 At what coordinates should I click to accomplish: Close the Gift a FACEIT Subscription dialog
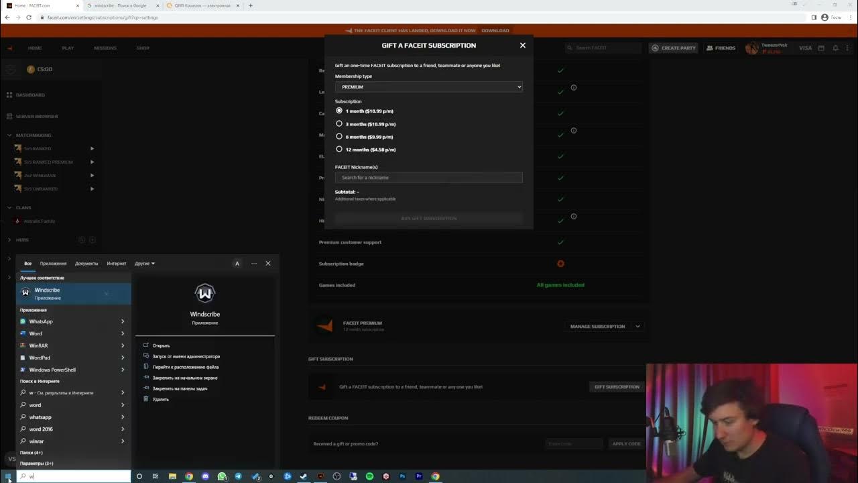point(523,45)
